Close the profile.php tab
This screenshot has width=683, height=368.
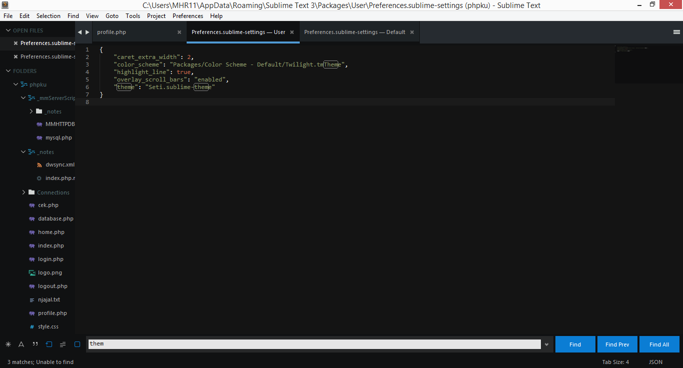point(179,32)
